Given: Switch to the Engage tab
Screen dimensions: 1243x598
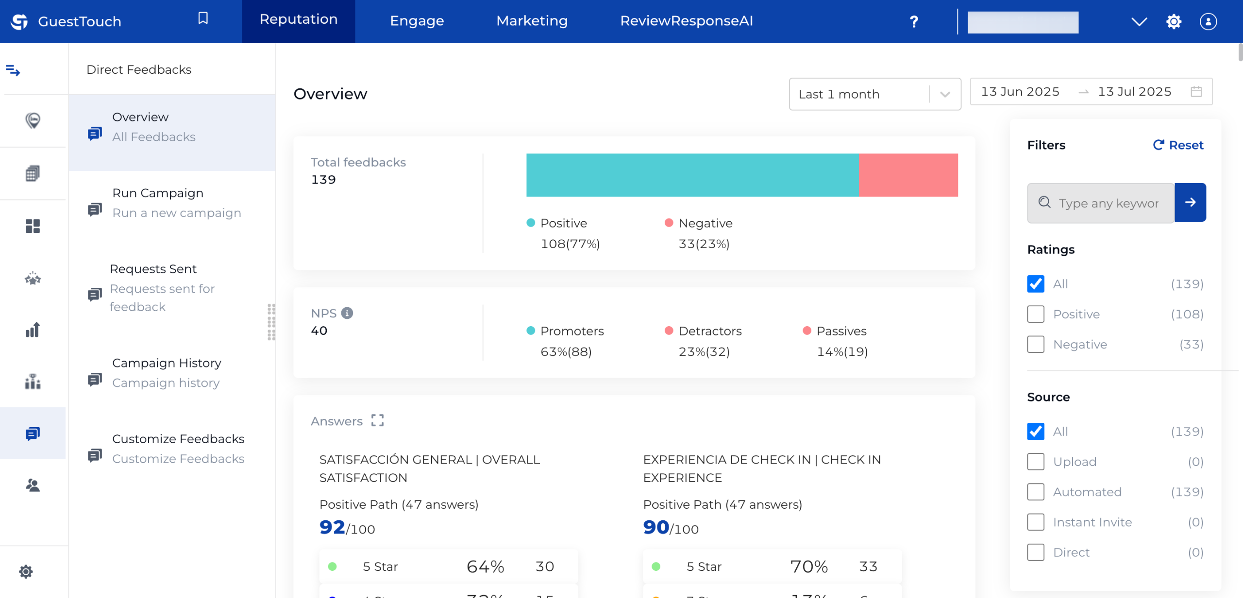Looking at the screenshot, I should (417, 21).
